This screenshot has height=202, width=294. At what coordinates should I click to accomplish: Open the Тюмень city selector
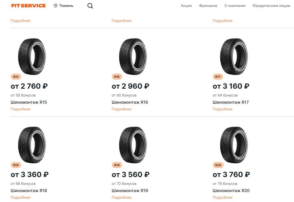click(x=63, y=6)
